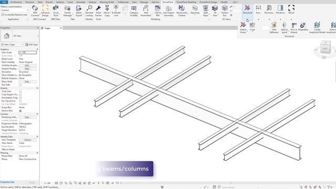Click the Join/Unjoin Geometry tool

[169, 10]
